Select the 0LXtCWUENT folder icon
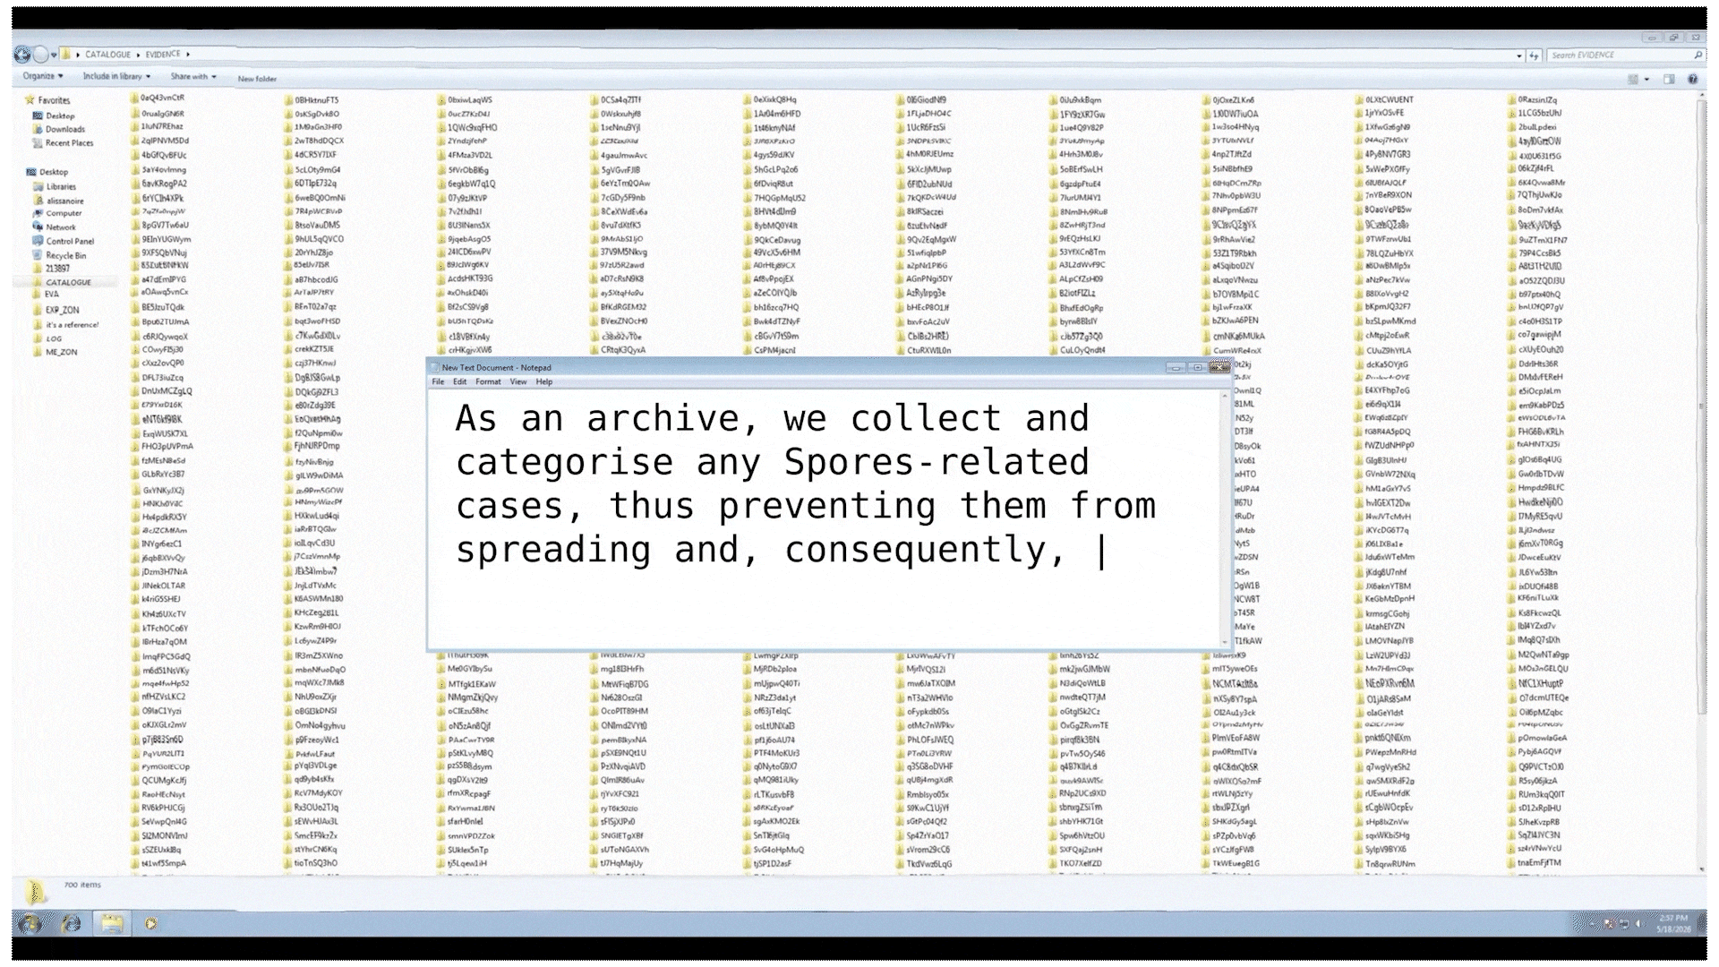The width and height of the screenshot is (1719, 967). coord(1360,99)
